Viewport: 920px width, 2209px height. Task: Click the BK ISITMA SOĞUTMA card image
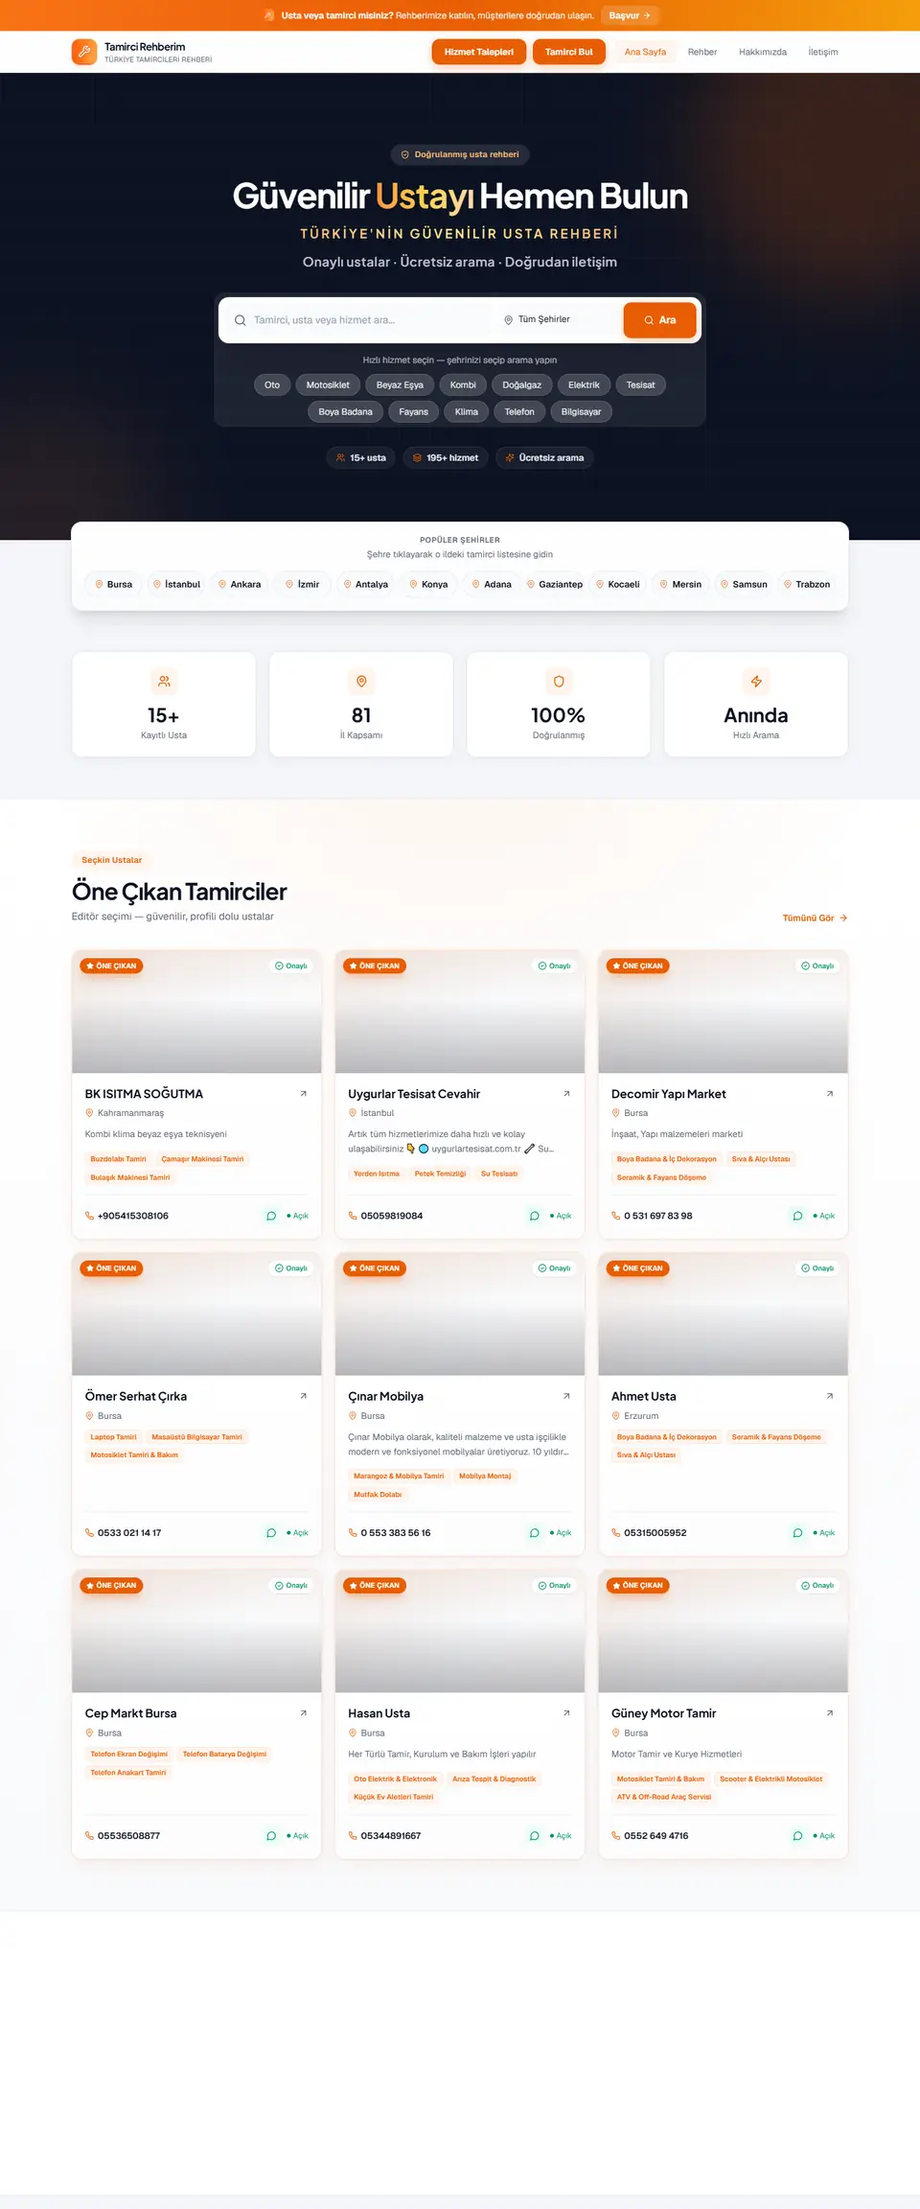[196, 1011]
